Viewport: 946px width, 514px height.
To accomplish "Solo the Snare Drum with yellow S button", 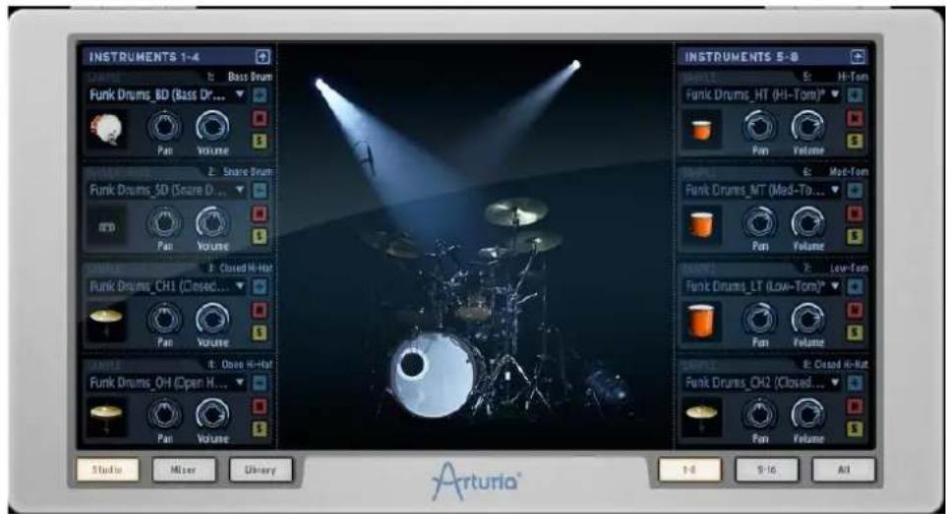I will (x=260, y=237).
